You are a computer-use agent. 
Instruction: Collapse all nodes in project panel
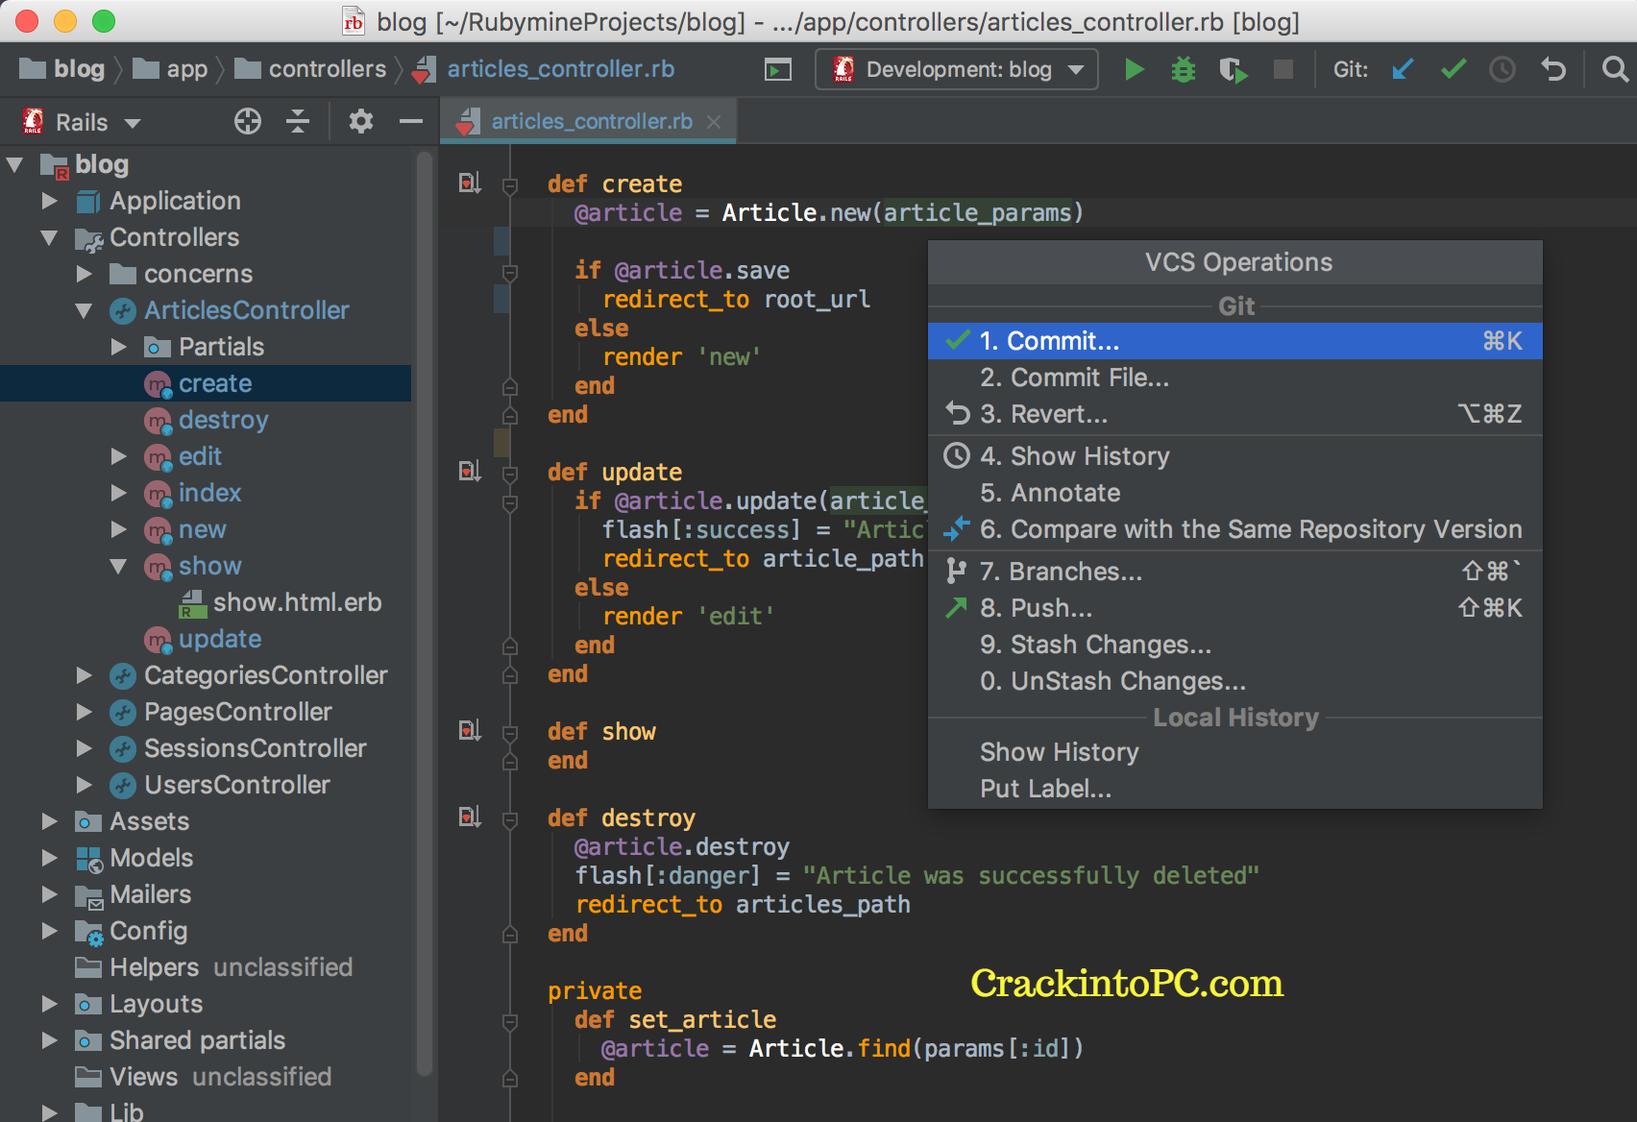point(298,121)
